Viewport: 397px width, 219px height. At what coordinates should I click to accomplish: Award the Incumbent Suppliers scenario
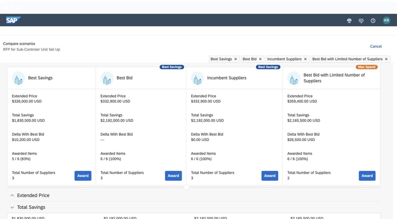[270, 176]
